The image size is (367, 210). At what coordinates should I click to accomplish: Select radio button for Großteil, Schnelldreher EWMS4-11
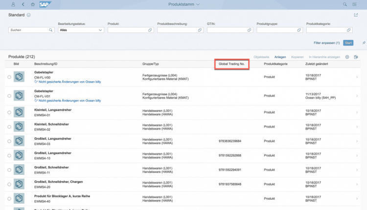[x=9, y=169]
